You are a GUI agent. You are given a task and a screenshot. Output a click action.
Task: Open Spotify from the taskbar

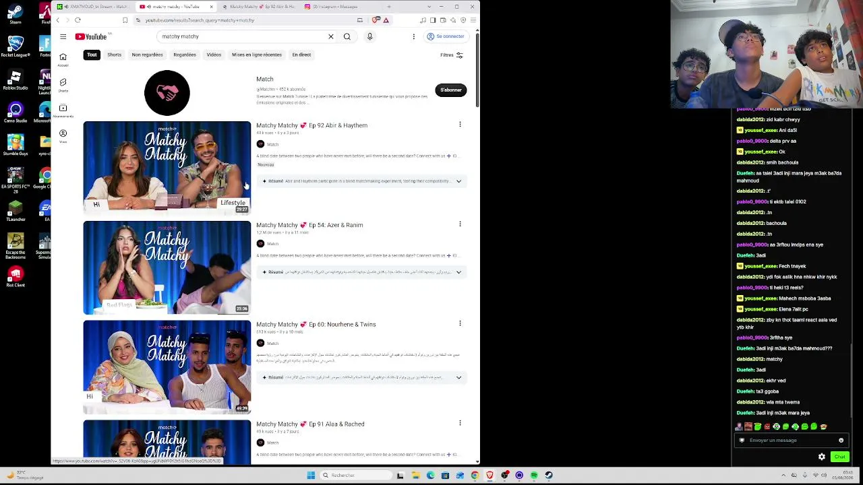534,476
